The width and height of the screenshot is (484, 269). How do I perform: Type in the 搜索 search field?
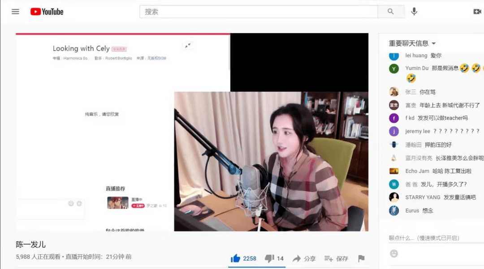coord(259,12)
